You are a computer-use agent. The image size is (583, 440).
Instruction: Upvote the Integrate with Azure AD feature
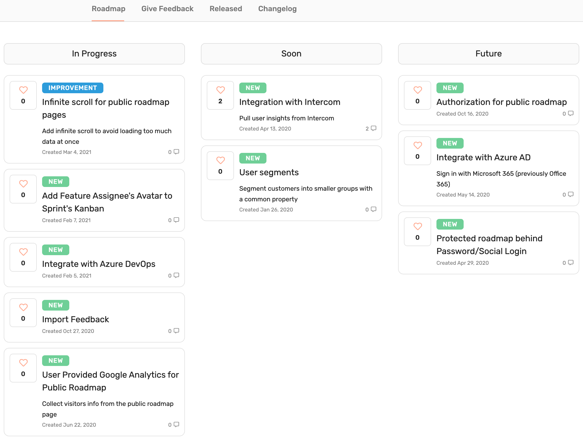click(x=417, y=145)
